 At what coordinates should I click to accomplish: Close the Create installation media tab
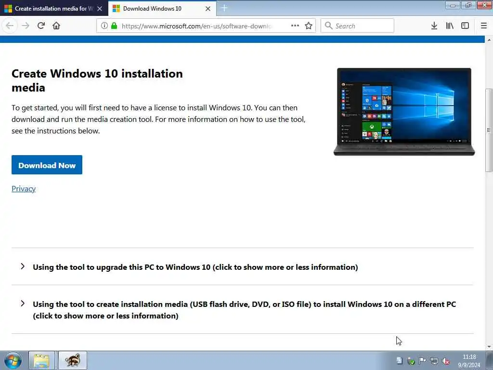100,9
